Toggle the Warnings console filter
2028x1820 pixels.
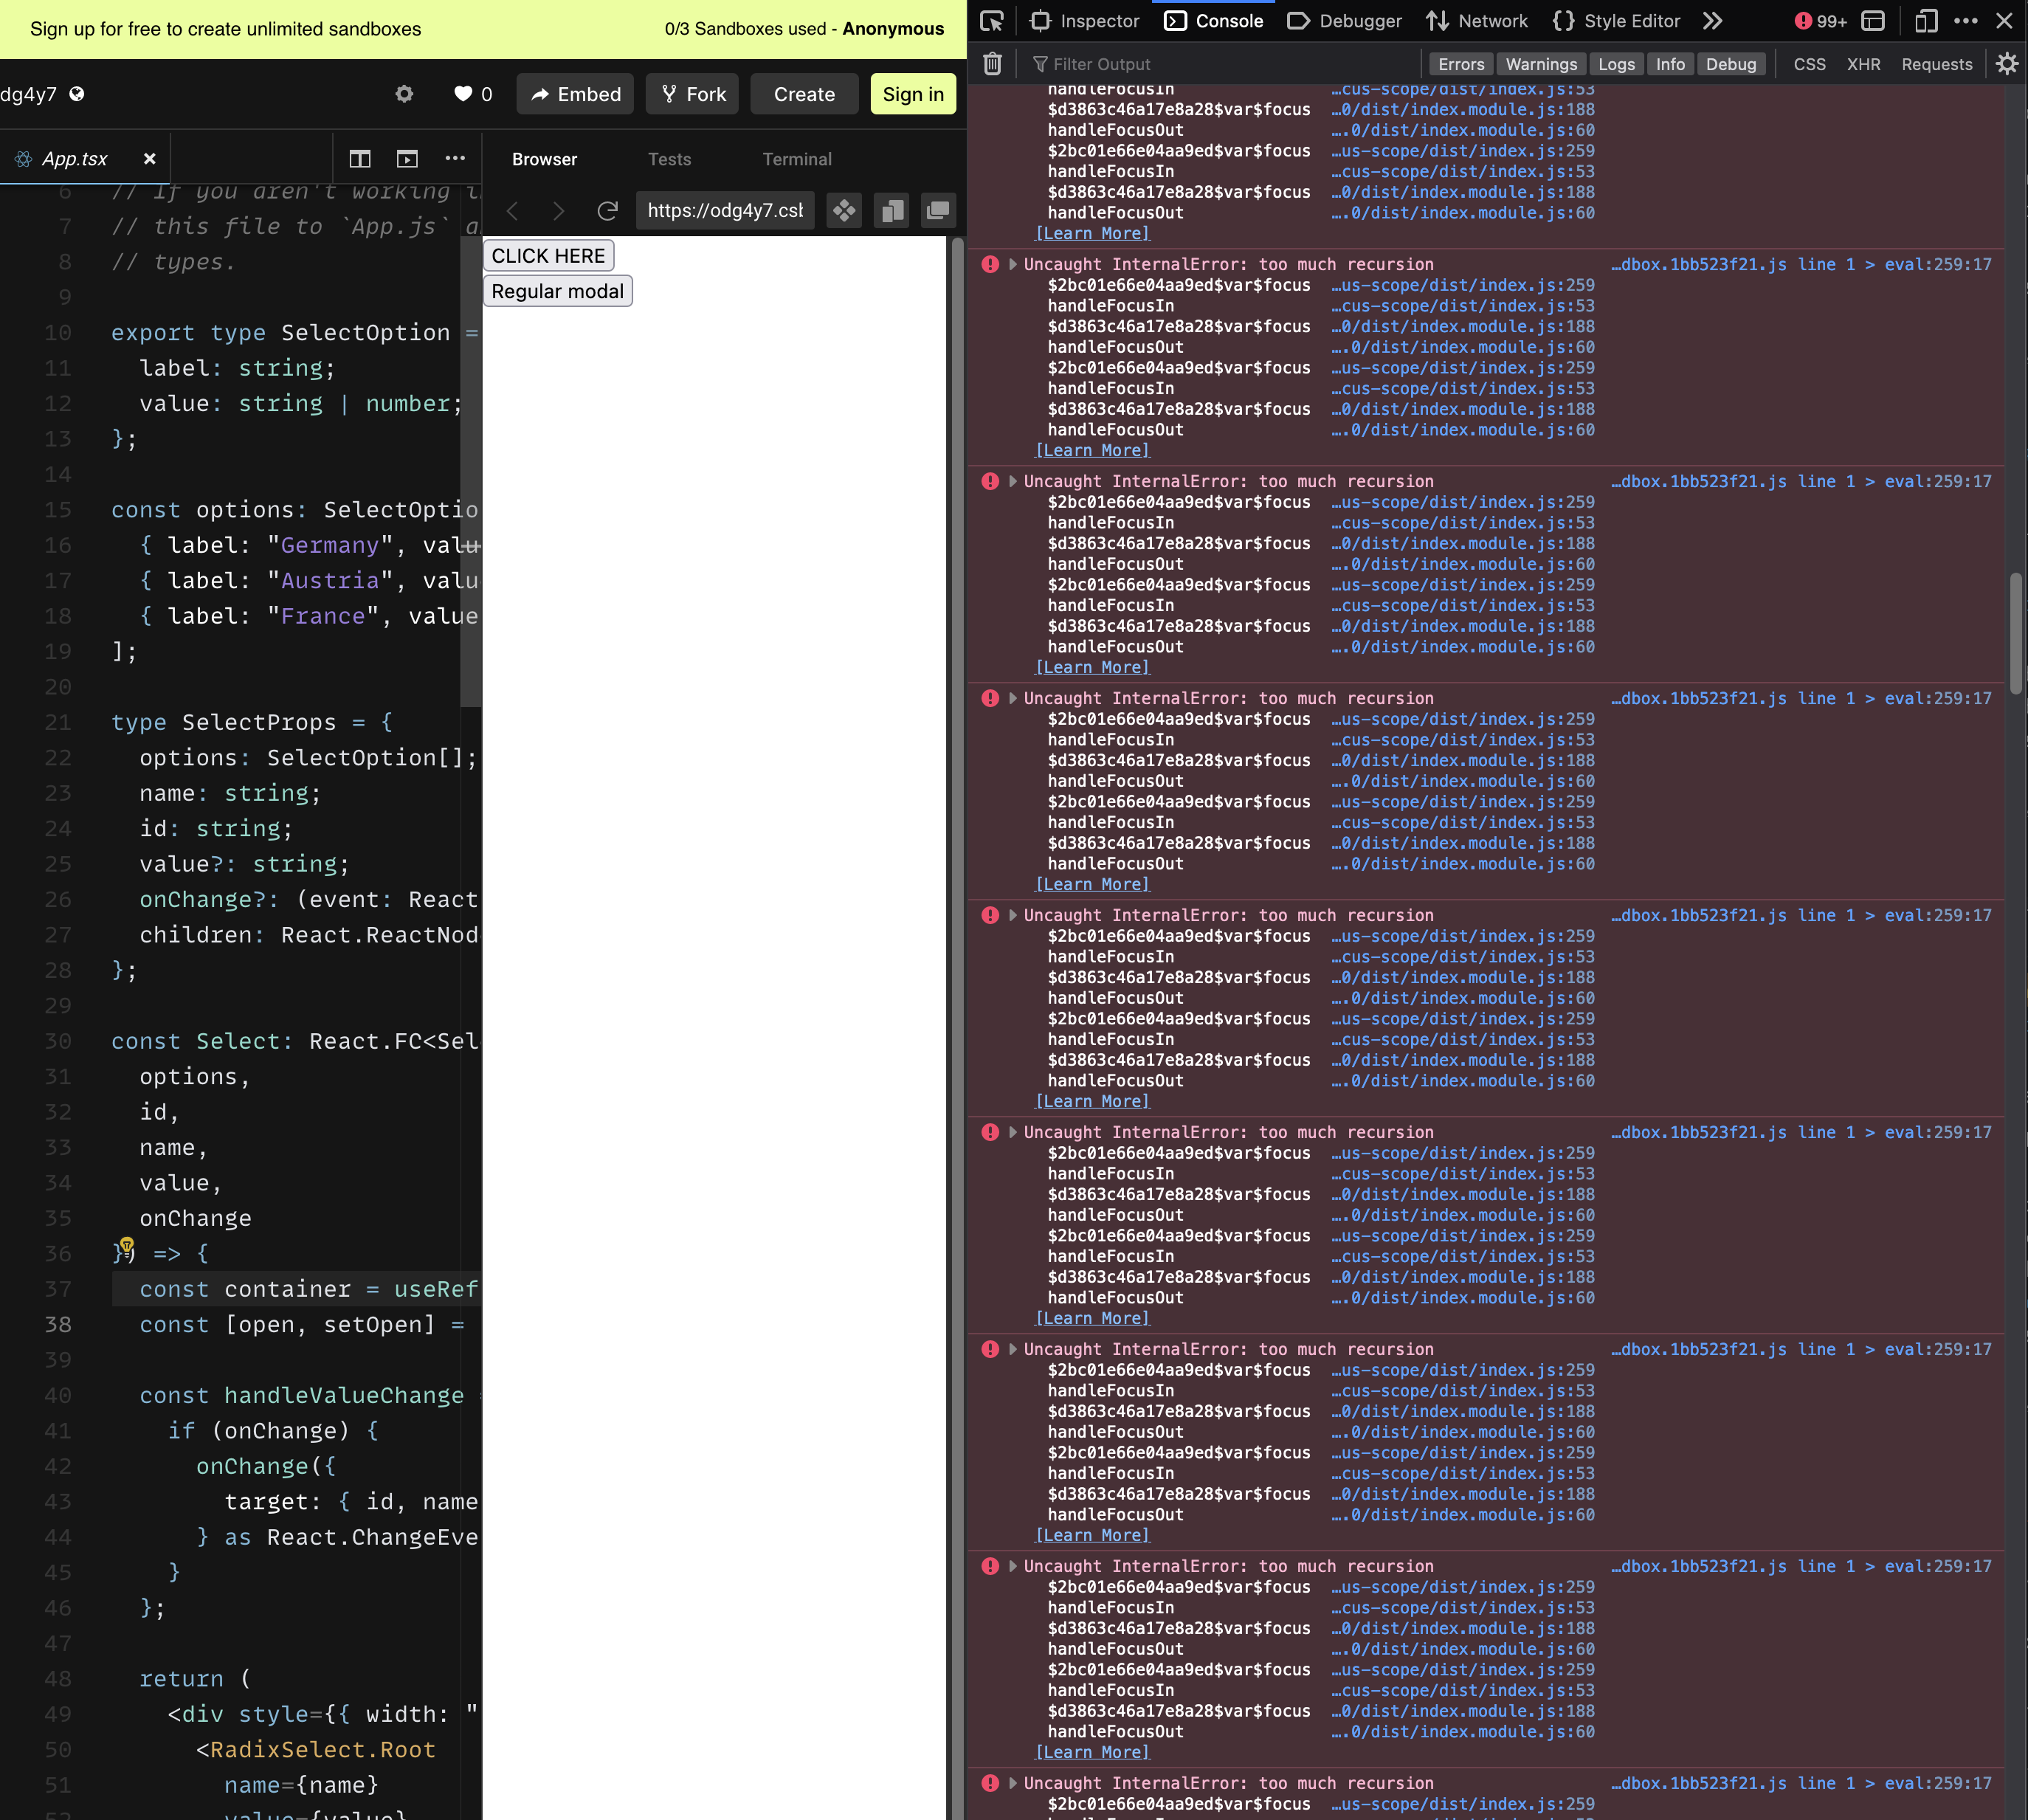pyautogui.click(x=1541, y=63)
